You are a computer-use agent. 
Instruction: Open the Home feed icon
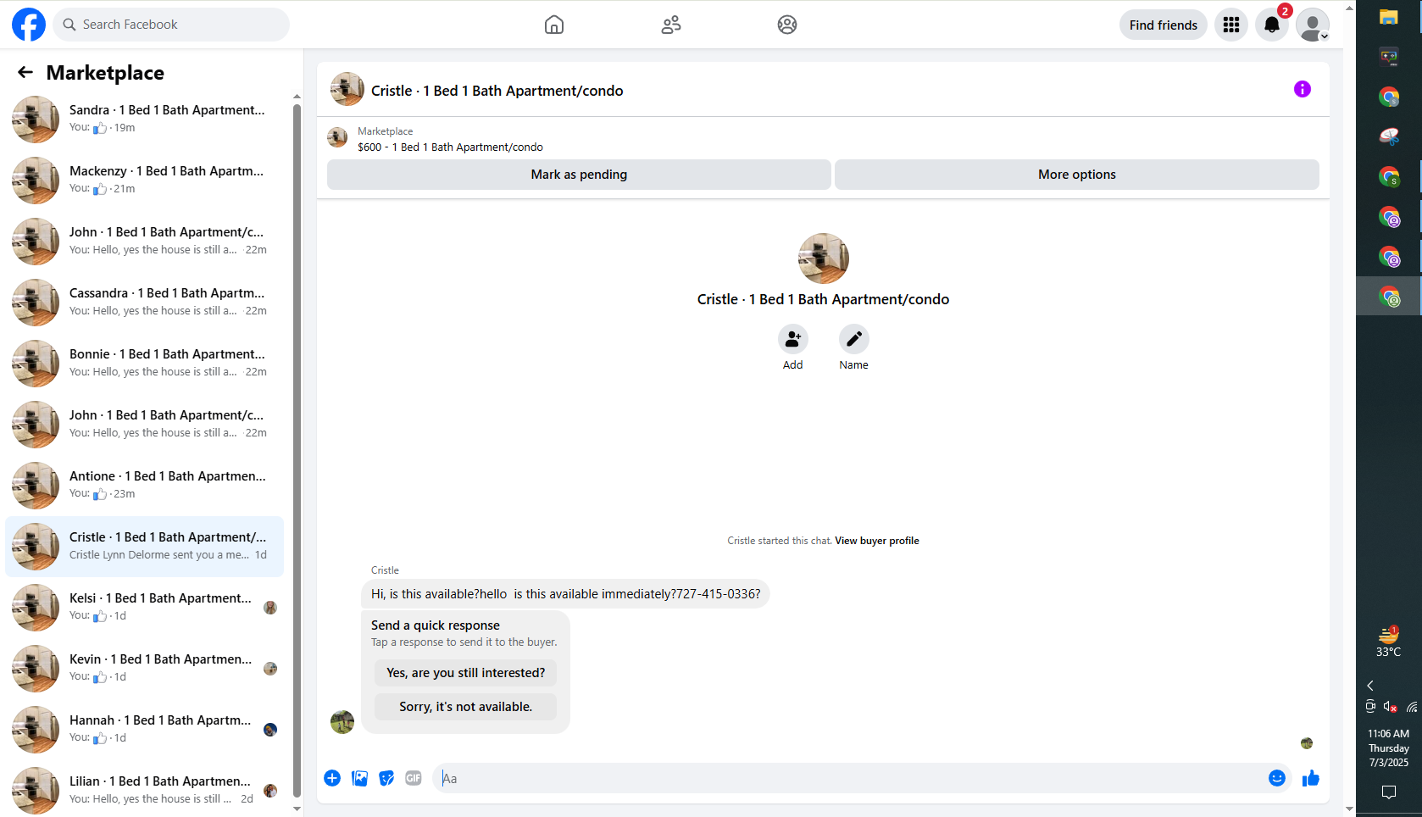[554, 25]
